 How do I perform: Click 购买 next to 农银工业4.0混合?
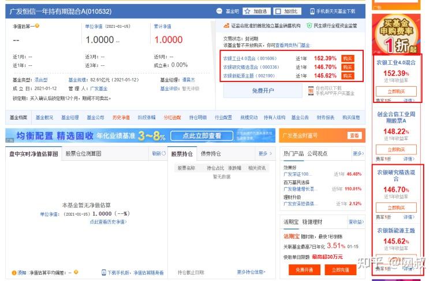348,58
